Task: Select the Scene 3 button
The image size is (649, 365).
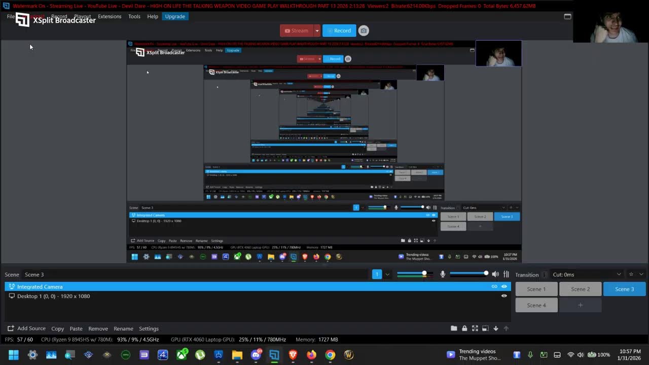Action: (625, 289)
